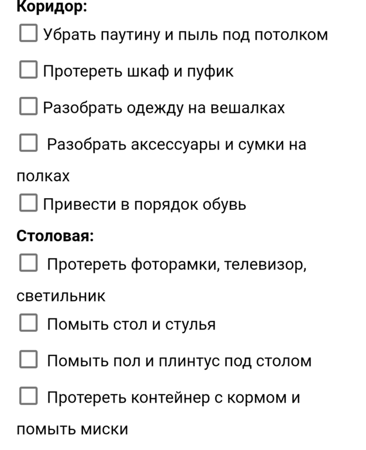Place cursor in 'Убрать паутину и пыль под потолком' text
The width and height of the screenshot is (366, 450).
(185, 34)
